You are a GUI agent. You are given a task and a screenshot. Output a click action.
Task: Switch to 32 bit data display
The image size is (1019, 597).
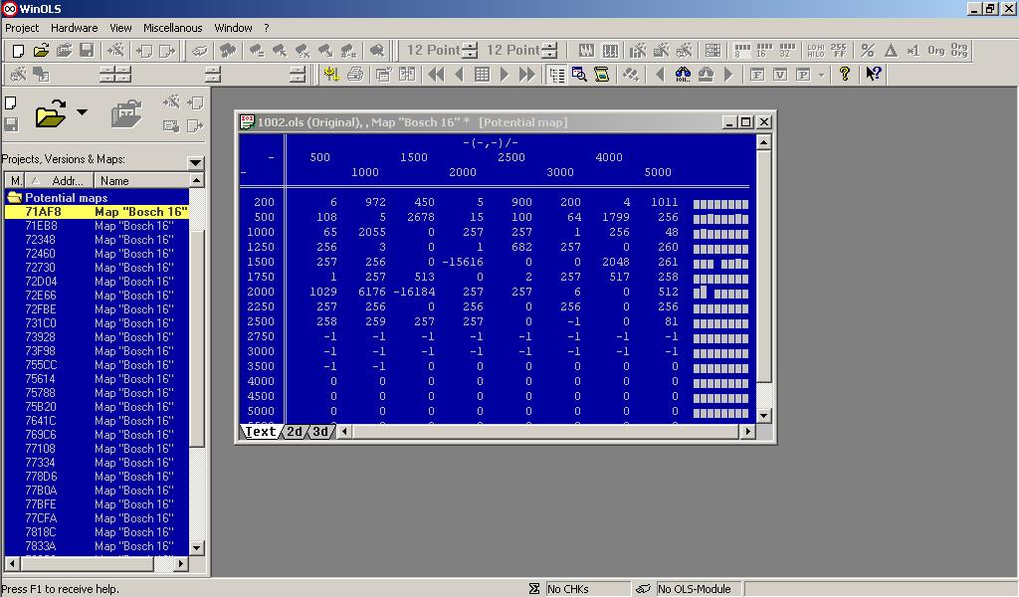(788, 50)
